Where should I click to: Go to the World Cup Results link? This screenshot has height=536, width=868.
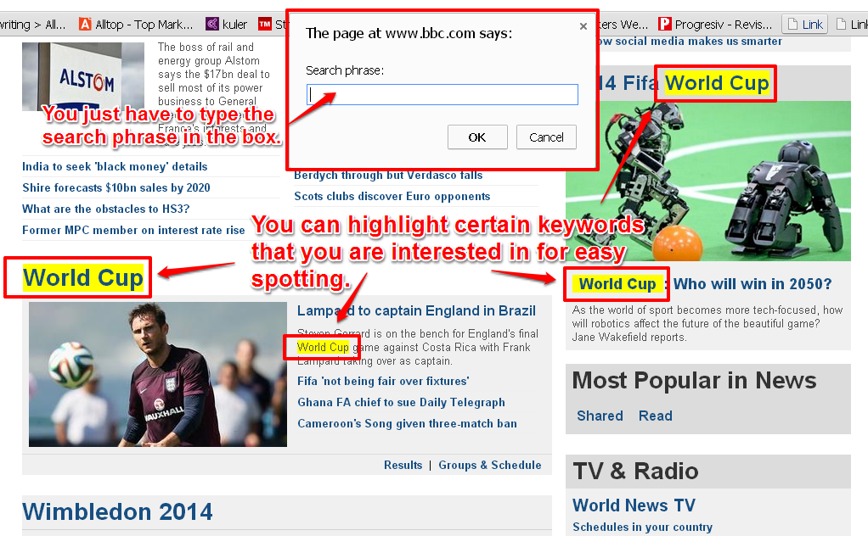click(403, 466)
